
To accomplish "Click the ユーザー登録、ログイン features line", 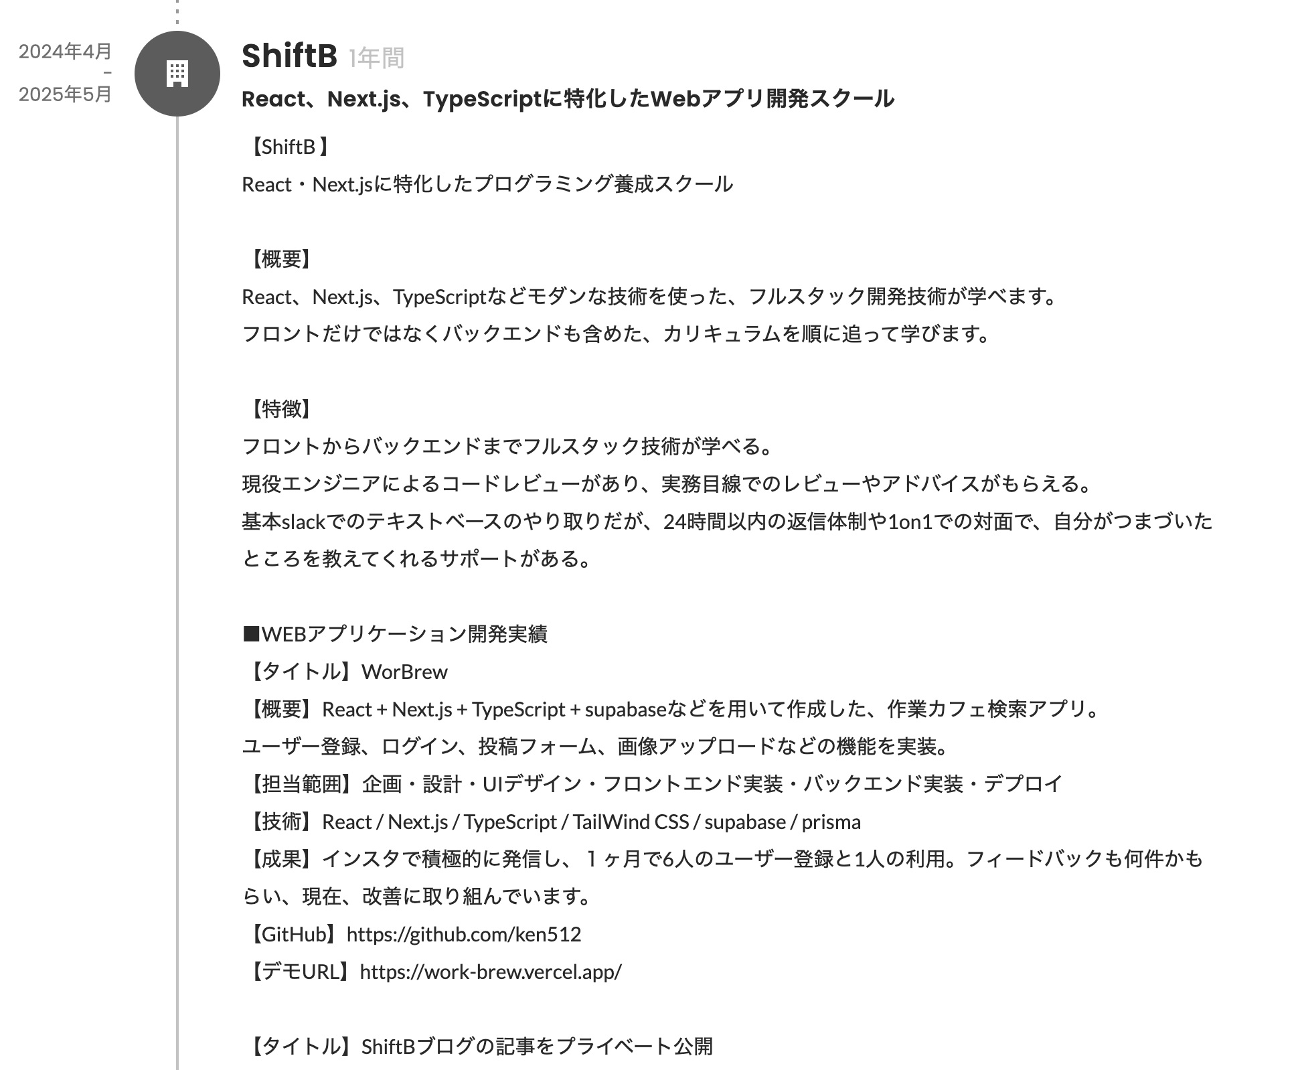I will coord(594,747).
